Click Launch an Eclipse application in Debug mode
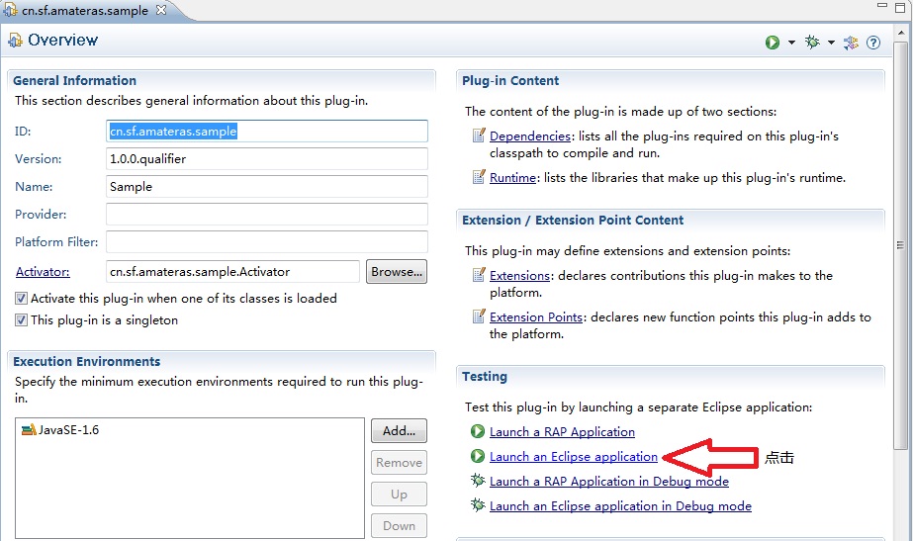 [620, 506]
